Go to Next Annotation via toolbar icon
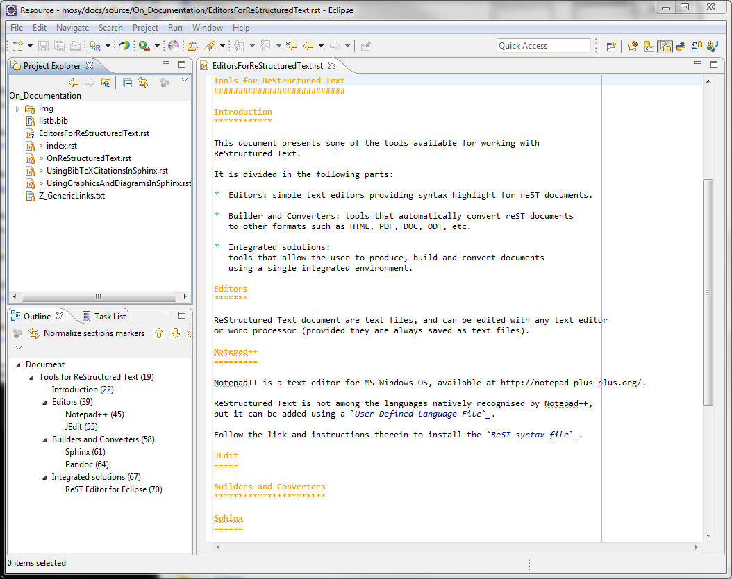The width and height of the screenshot is (732, 579). coord(240,46)
